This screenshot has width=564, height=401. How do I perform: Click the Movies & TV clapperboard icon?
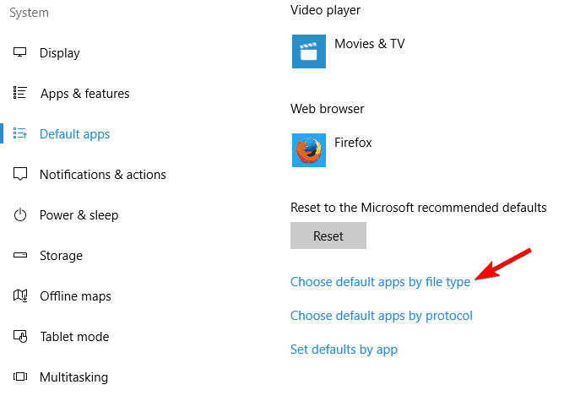309,51
